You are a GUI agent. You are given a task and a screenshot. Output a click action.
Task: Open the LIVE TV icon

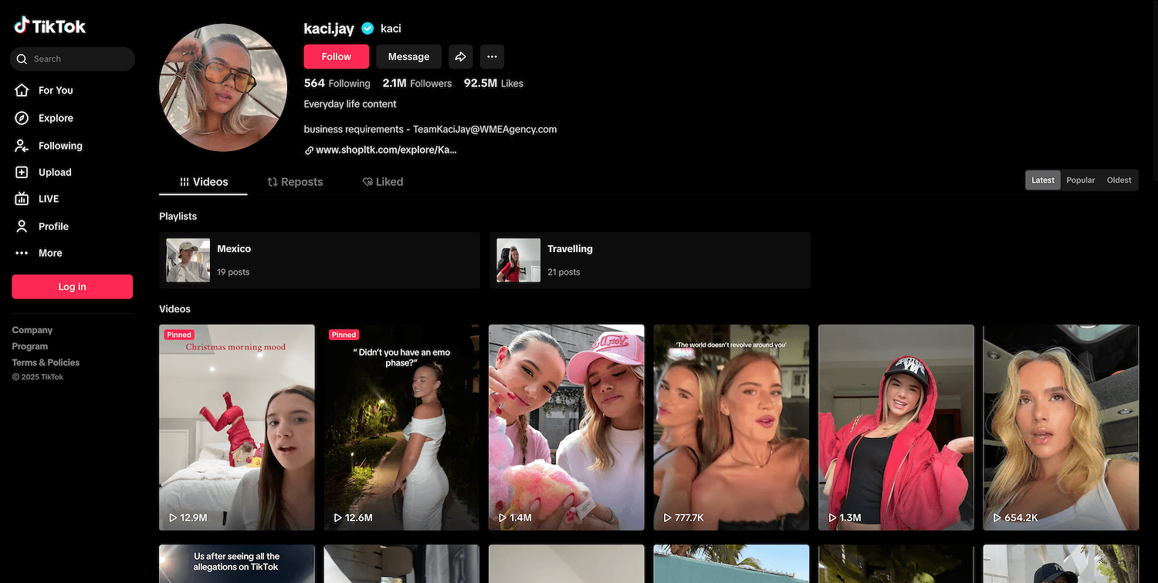[x=22, y=199]
